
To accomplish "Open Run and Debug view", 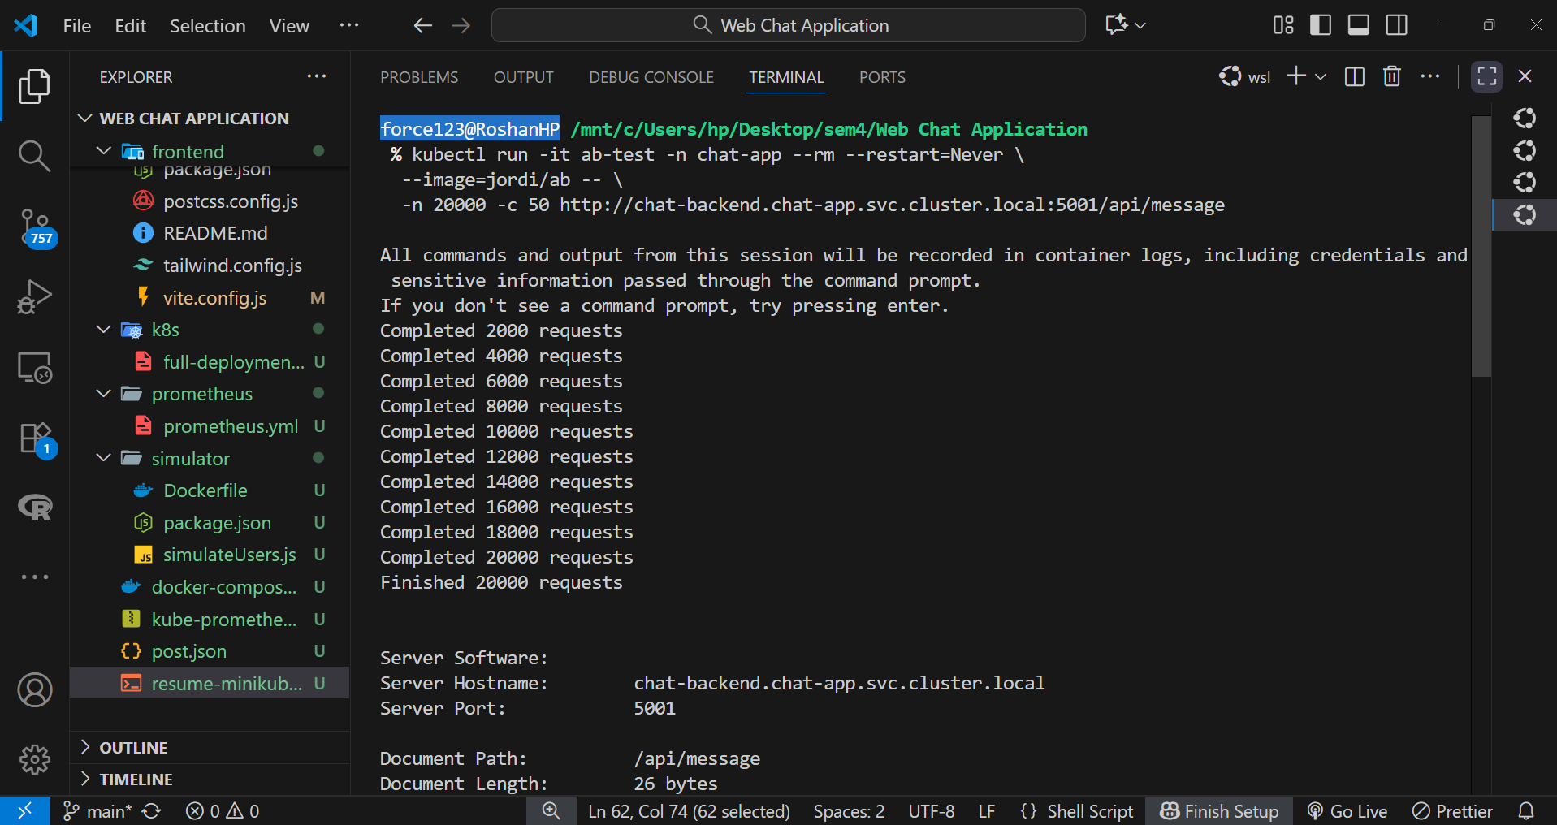I will [x=34, y=297].
